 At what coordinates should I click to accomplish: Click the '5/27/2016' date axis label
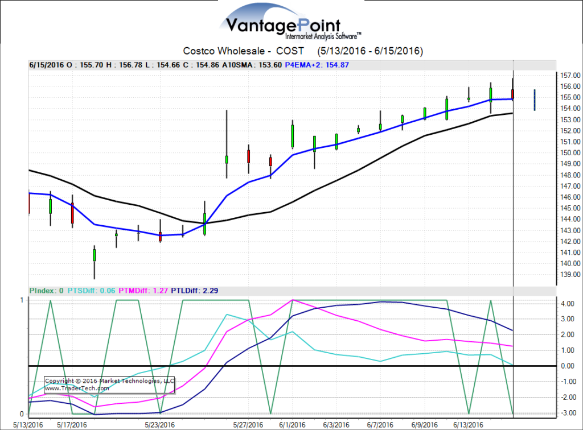248,425
